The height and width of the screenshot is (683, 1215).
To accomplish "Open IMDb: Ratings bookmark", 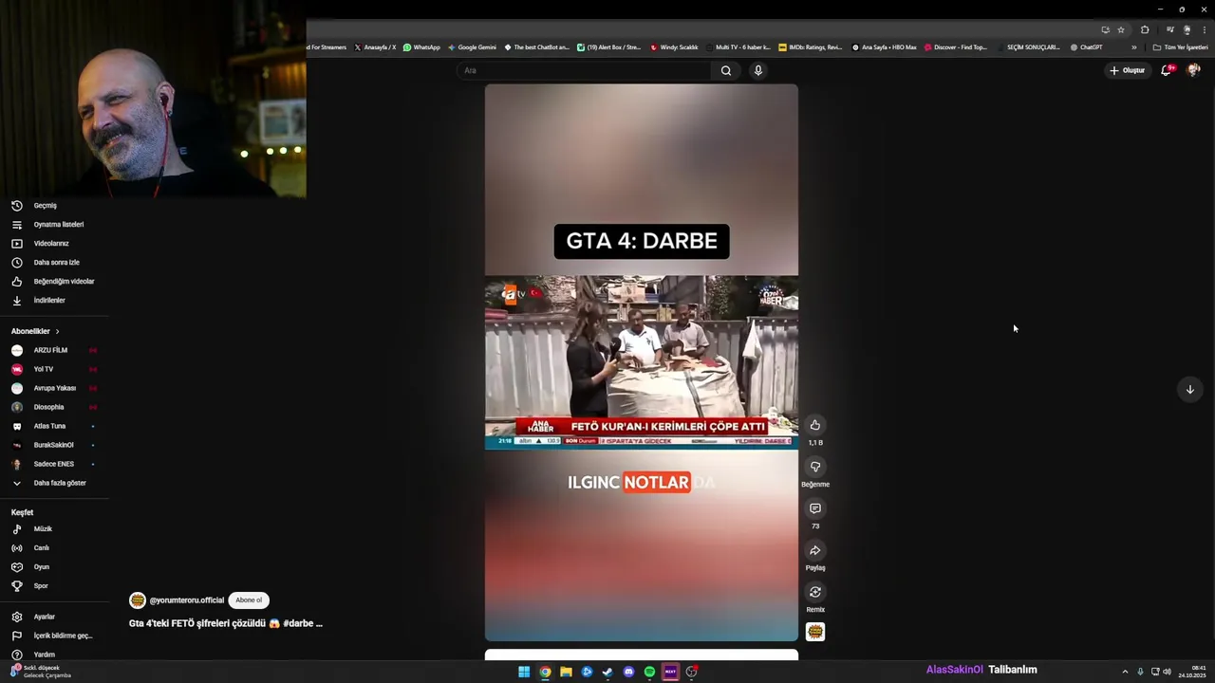I will [810, 47].
